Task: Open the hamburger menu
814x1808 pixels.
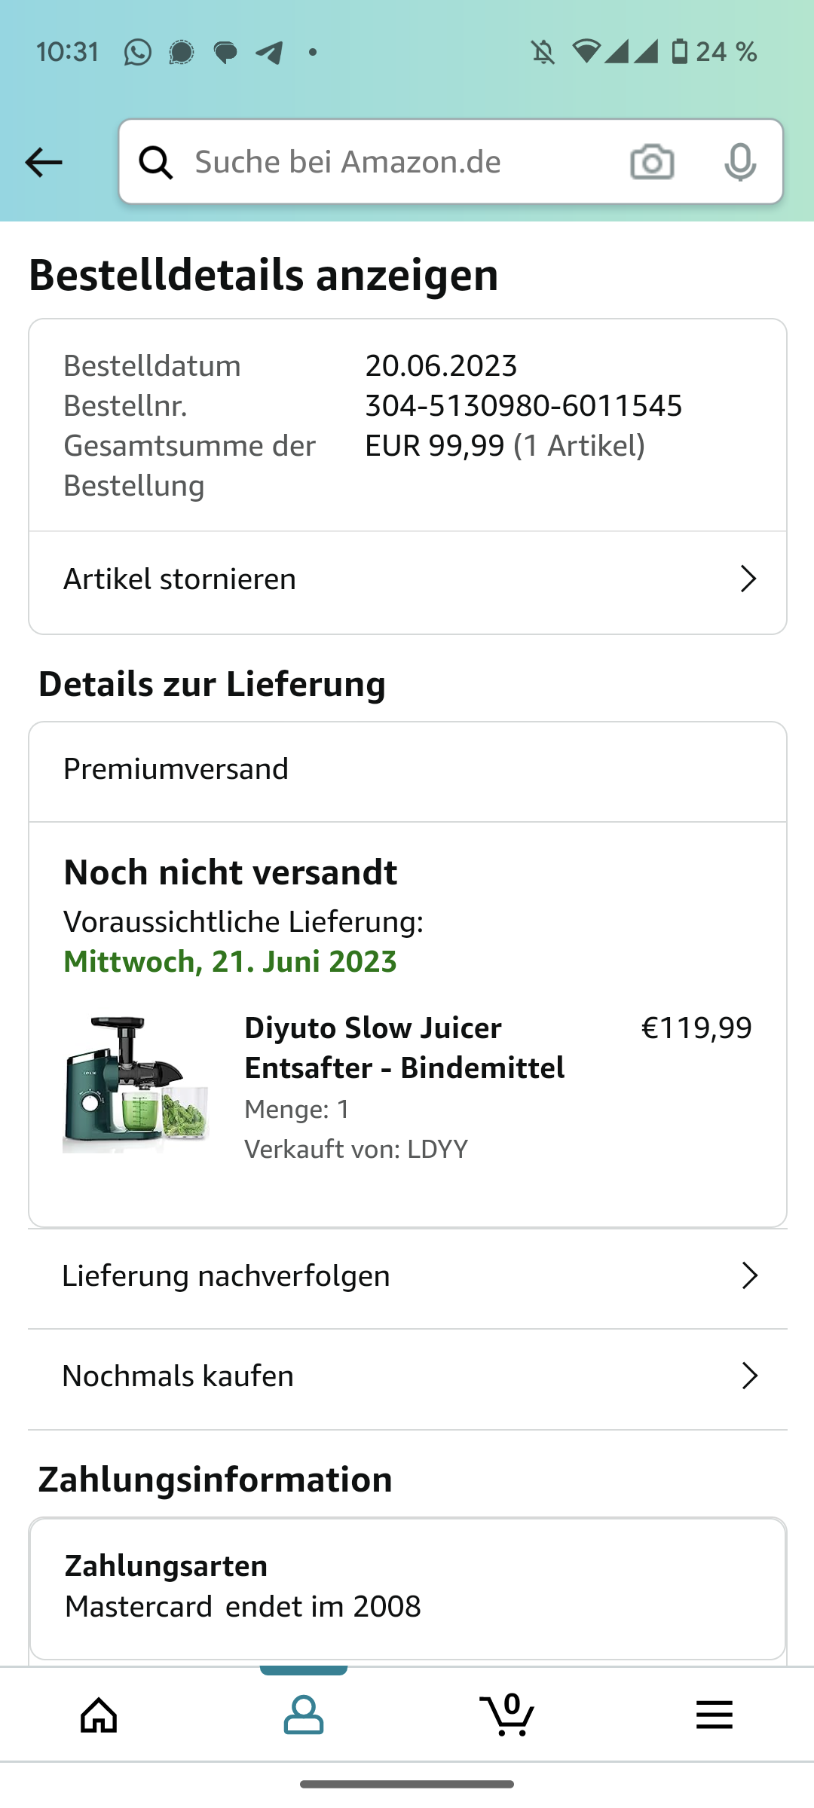Action: pyautogui.click(x=714, y=1715)
